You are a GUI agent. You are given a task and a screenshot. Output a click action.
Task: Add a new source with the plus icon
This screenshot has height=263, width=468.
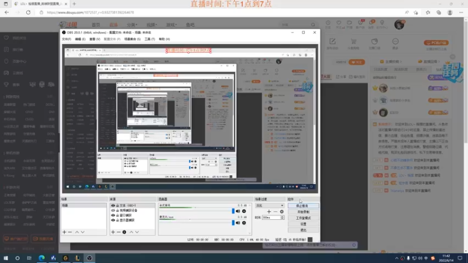pyautogui.click(x=113, y=232)
